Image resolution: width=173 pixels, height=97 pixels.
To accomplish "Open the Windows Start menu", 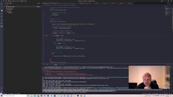I will (x=2, y=96).
